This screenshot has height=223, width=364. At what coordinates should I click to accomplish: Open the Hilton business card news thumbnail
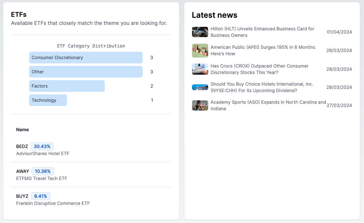point(200,32)
